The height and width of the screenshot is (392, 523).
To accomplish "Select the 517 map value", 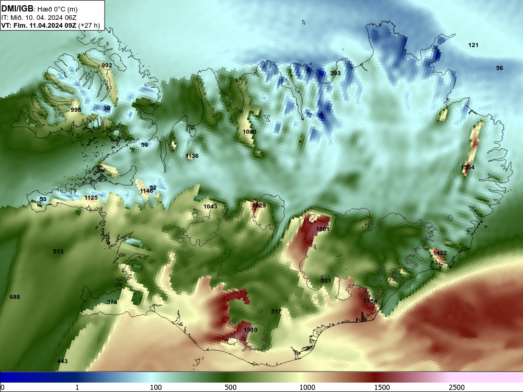I will pyautogui.click(x=276, y=312).
